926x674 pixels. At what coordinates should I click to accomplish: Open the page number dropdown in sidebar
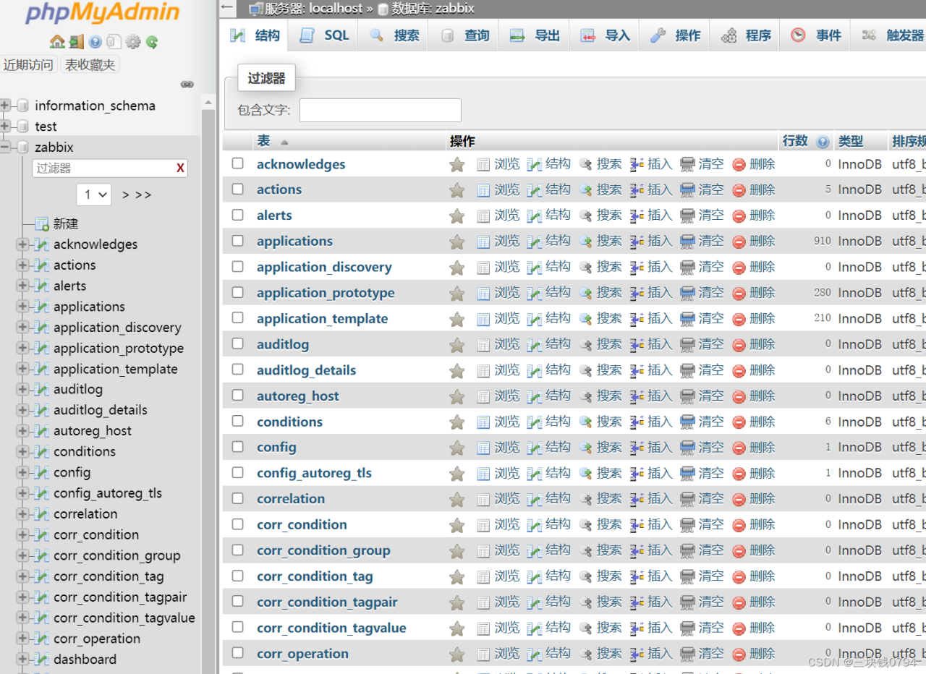[x=93, y=195]
